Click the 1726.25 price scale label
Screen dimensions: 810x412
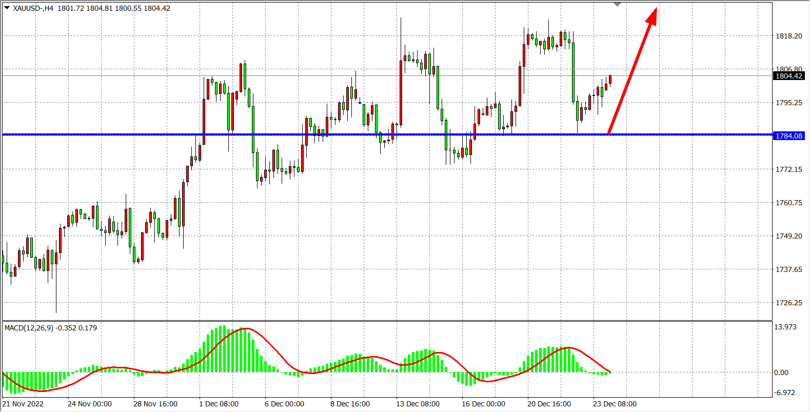(x=788, y=303)
